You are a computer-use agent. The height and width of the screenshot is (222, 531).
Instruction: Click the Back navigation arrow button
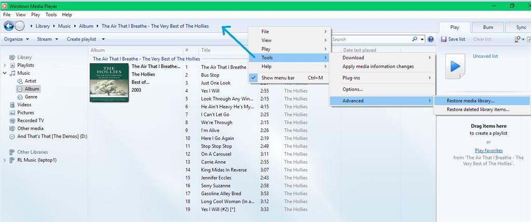point(8,26)
